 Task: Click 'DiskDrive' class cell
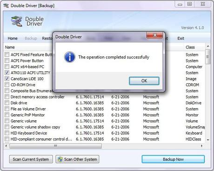[x=194, y=103]
